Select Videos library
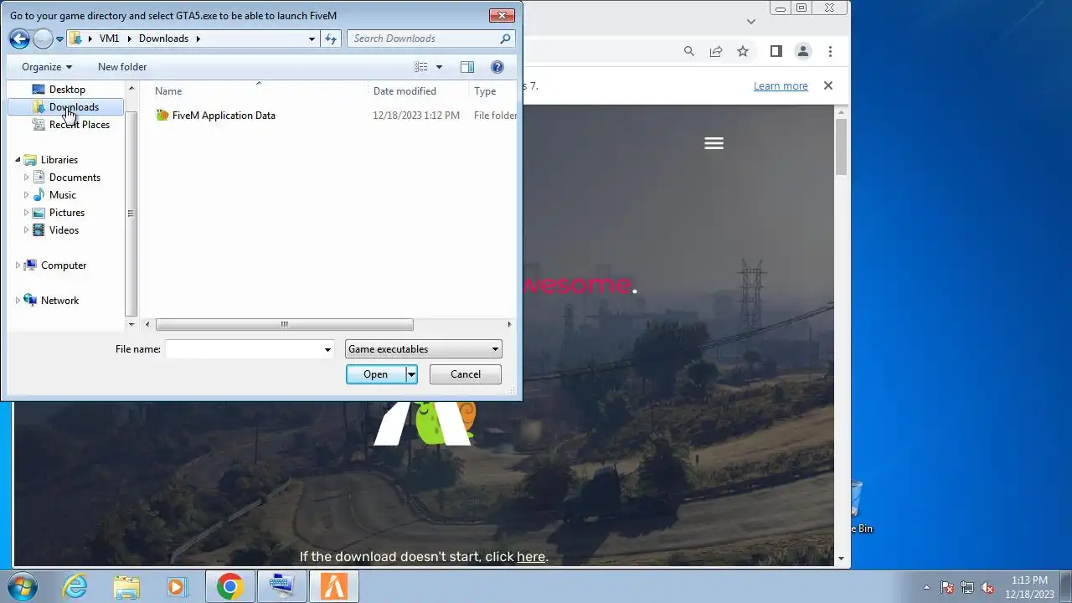Screen dimensions: 1072x603 pos(64,230)
